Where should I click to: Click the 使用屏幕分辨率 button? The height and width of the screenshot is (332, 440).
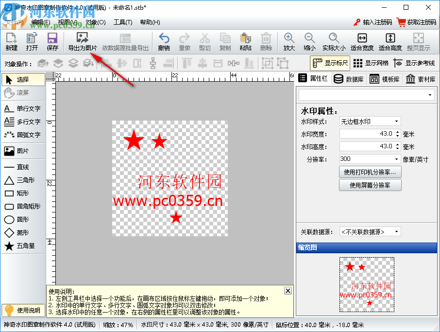pyautogui.click(x=370, y=185)
